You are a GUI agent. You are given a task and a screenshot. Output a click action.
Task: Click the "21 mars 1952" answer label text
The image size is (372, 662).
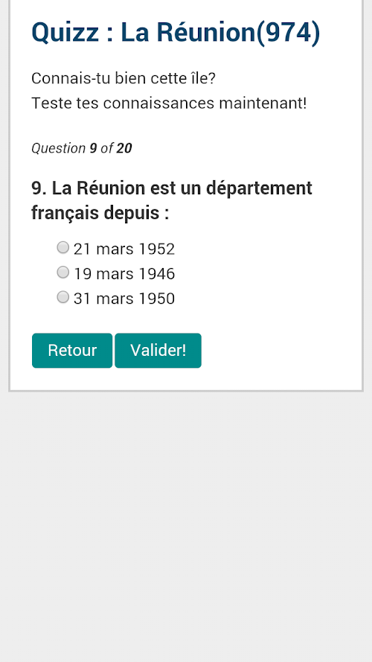[124, 249]
